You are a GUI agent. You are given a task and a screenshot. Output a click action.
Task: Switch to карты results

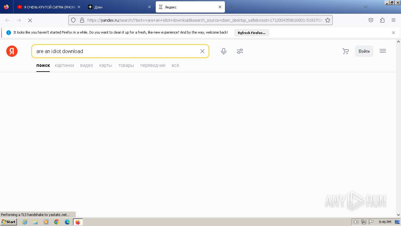tap(106, 65)
